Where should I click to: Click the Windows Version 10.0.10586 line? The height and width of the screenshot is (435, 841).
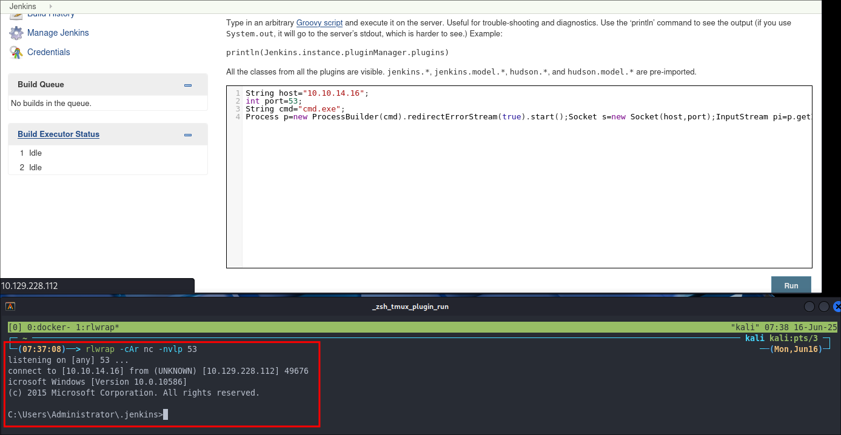pyautogui.click(x=98, y=382)
